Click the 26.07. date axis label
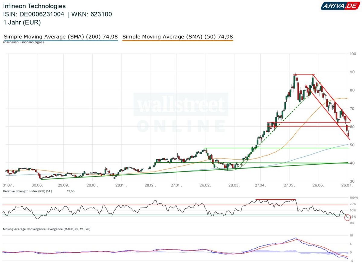Screen dimensions: 362x265 click(x=346, y=186)
